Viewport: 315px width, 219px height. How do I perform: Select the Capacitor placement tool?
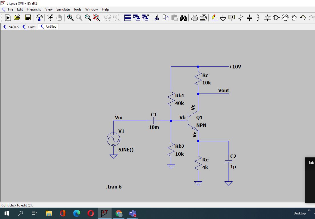249,18
